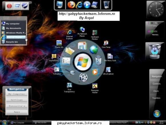Open Ultra Explorer desktop icon
166x125 pixels.
tap(108, 71)
